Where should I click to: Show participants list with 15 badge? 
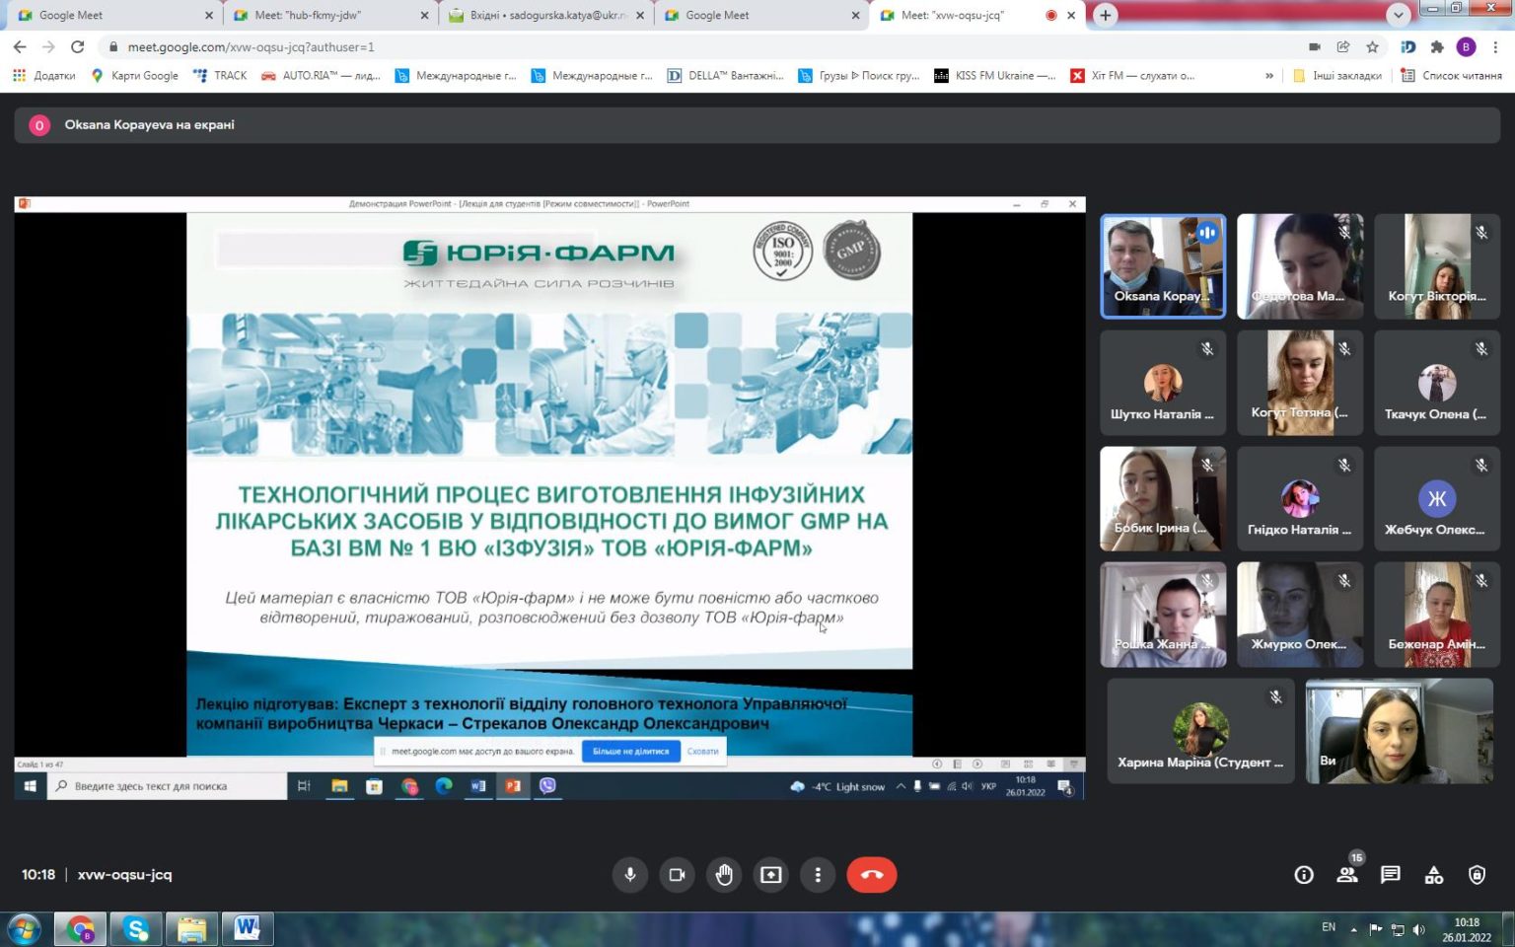click(x=1347, y=873)
